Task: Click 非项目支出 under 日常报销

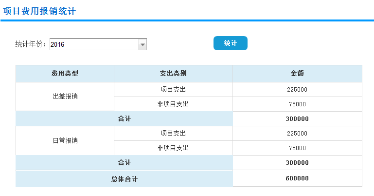Action: (x=173, y=148)
